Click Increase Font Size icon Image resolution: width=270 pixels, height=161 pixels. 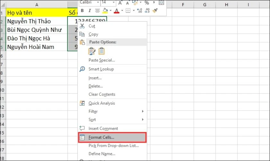[120, 3]
